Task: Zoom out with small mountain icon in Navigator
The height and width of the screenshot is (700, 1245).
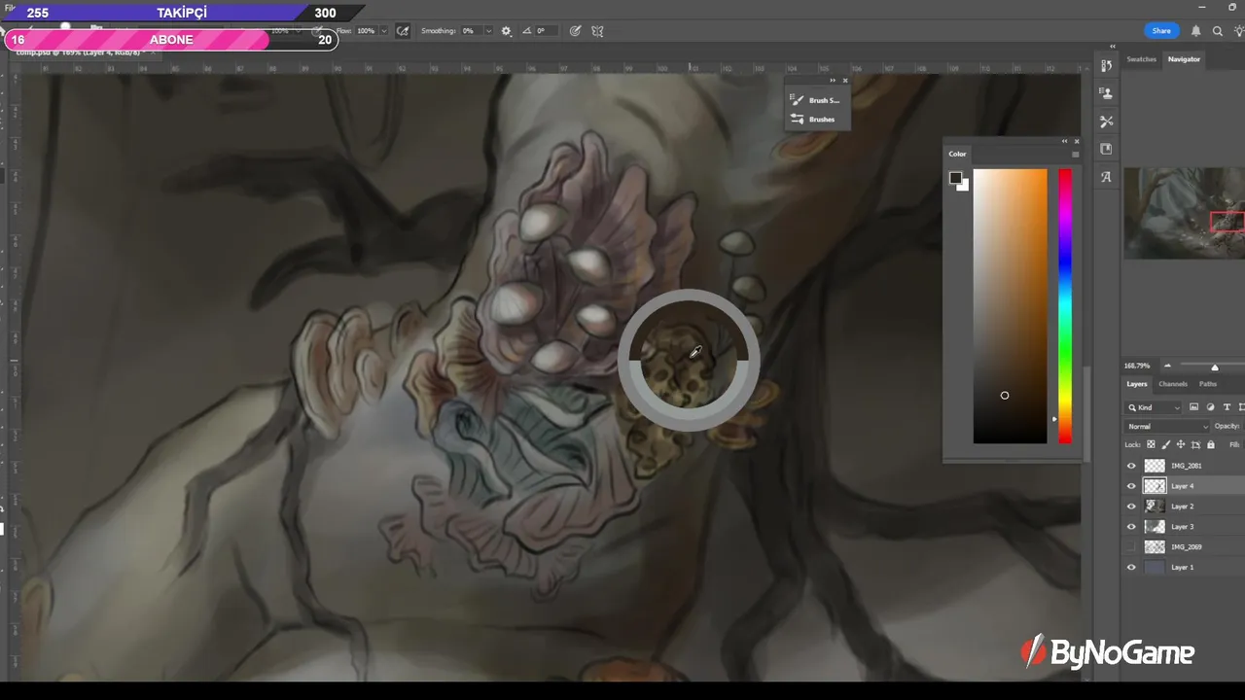Action: tap(1167, 367)
